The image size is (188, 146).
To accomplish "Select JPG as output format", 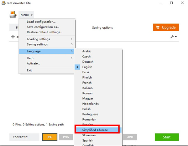I will click(x=50, y=137).
